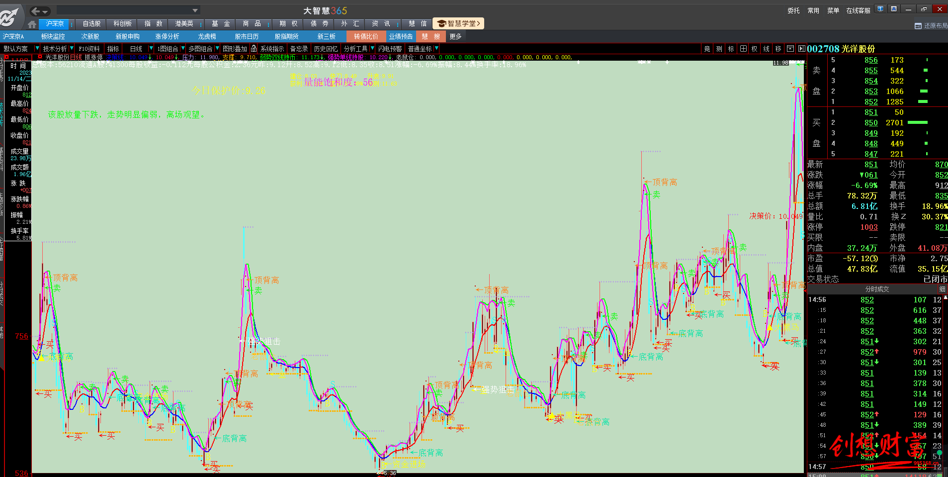Expand the 多图组合 dropdown arrow
948x477 pixels.
tap(217, 48)
